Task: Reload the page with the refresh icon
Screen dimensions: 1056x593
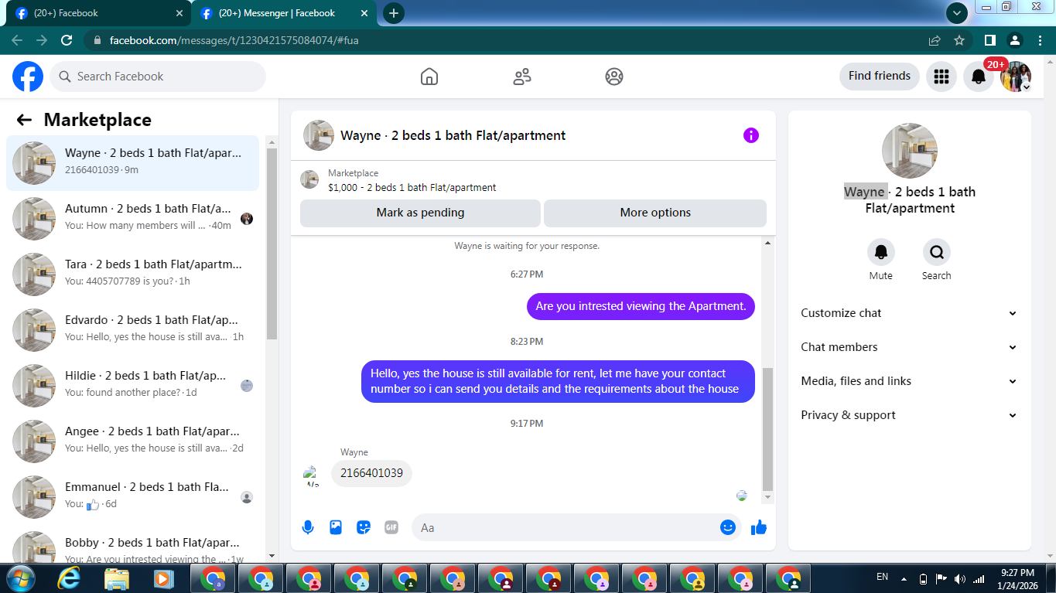Action: coord(67,40)
